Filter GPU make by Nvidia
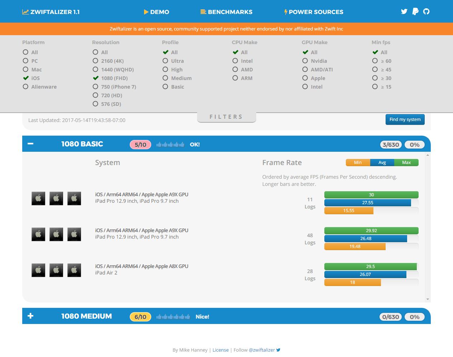The image size is (453, 357). [315, 61]
